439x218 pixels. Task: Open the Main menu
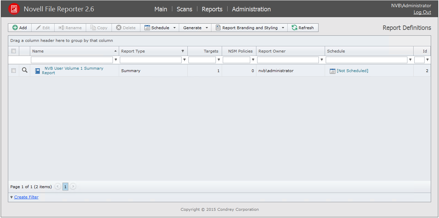point(161,9)
